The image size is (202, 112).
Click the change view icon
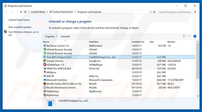[x=184, y=36]
